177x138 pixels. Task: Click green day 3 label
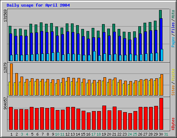pyautogui.click(x=22, y=134)
